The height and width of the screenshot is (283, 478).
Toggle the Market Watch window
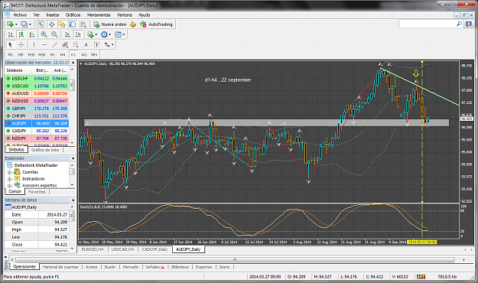tap(41, 24)
